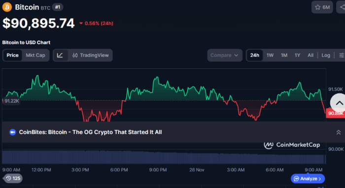Click the CoinBites video camera icon
The height and width of the screenshot is (188, 345).
click(x=13, y=132)
